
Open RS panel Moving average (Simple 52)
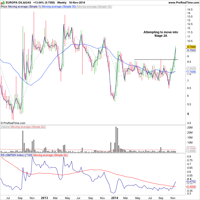click(50, 155)
